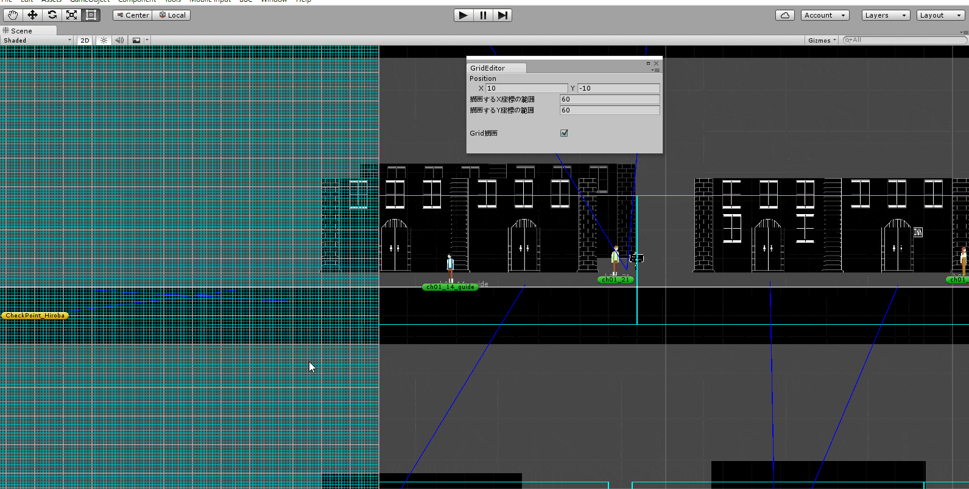Click the 描画するY座標の範囲 label
This screenshot has height=489, width=969.
[502, 110]
